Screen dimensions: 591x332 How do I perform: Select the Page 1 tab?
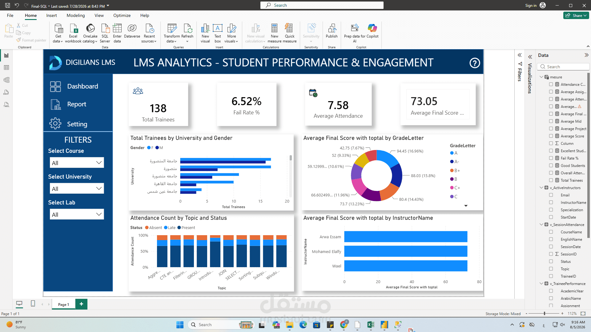[x=63, y=304]
